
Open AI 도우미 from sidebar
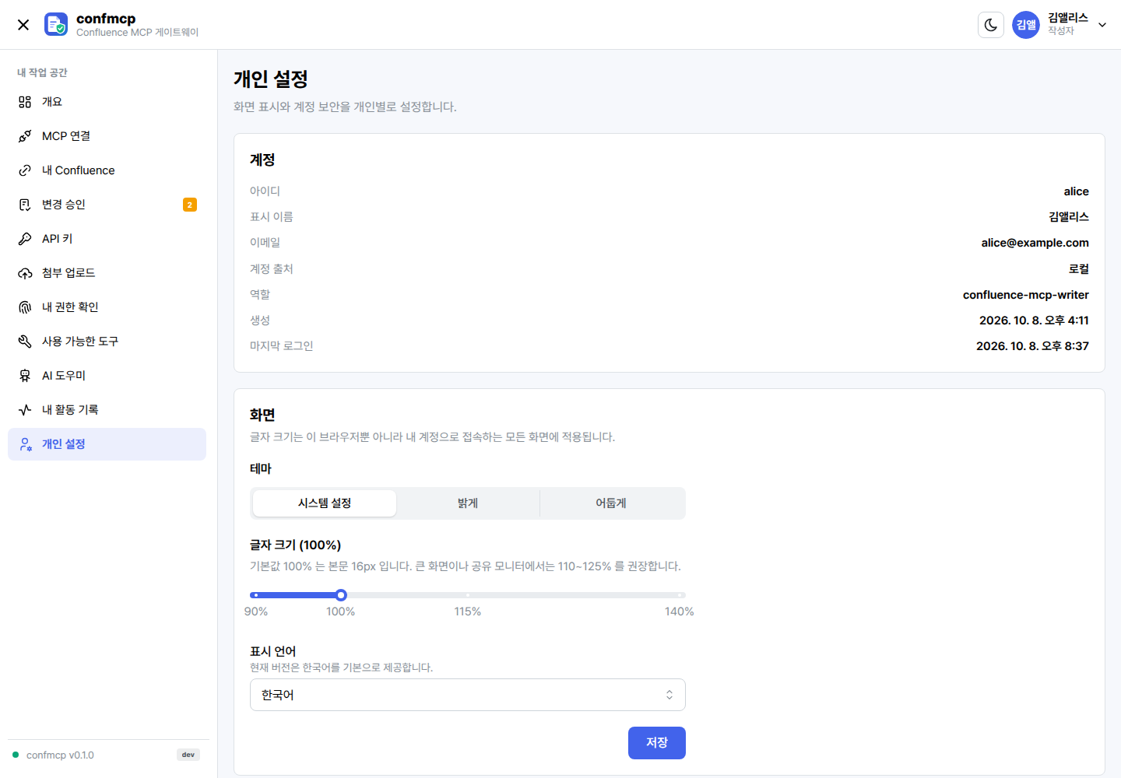107,376
